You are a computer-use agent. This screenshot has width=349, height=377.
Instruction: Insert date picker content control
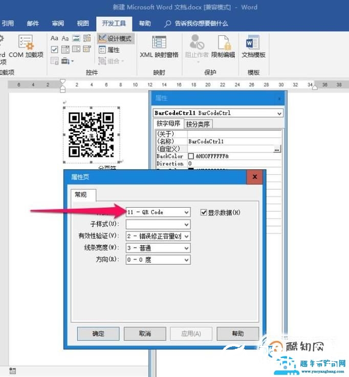point(87,49)
